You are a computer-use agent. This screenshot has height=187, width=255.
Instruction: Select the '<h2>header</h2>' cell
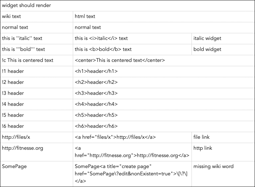pyautogui.click(x=96, y=82)
